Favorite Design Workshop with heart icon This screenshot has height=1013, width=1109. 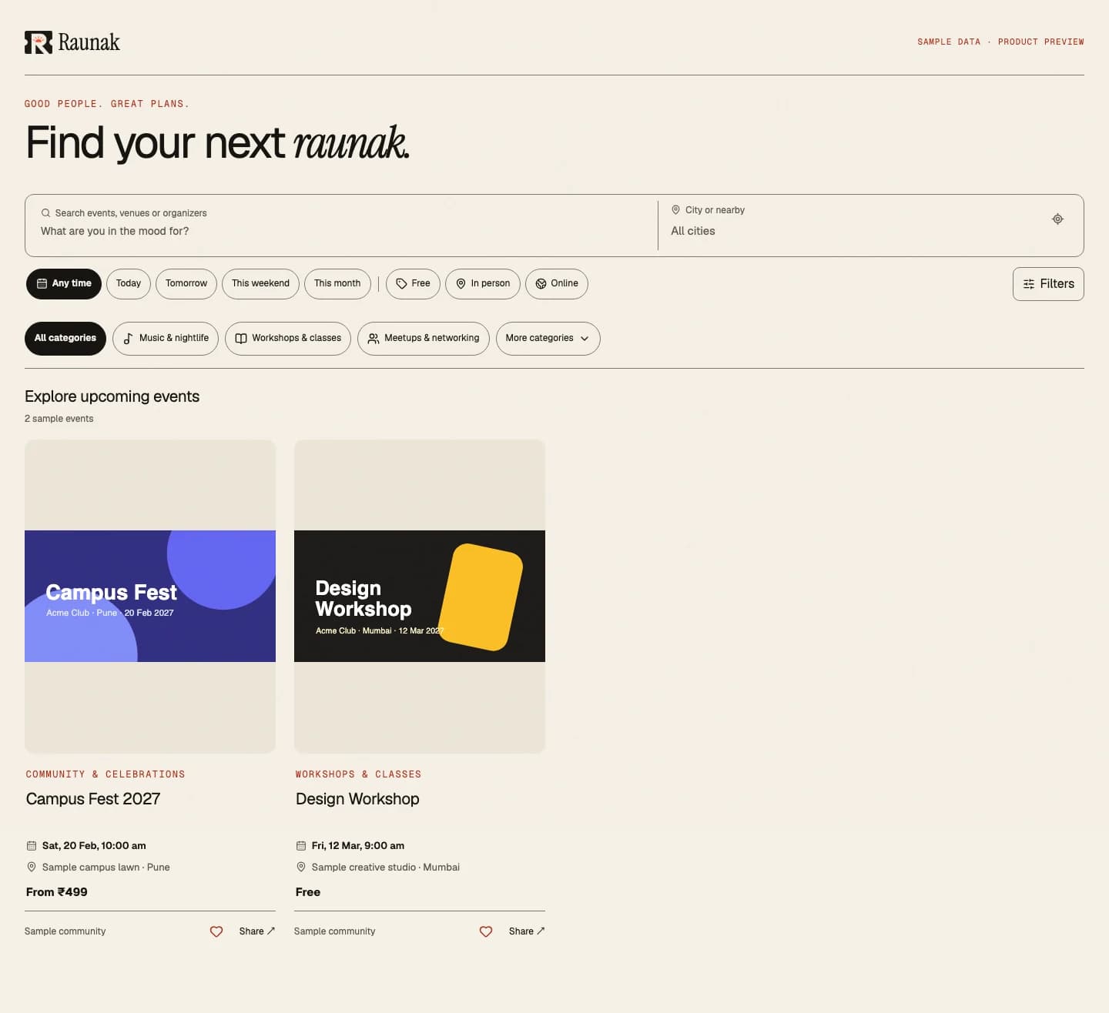[x=486, y=931]
